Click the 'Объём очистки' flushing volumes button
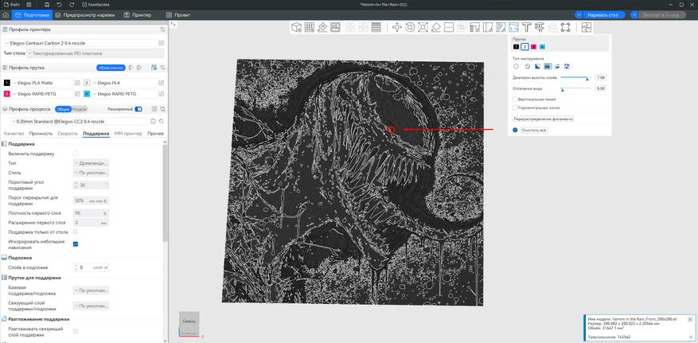The height and width of the screenshot is (343, 698). click(111, 68)
